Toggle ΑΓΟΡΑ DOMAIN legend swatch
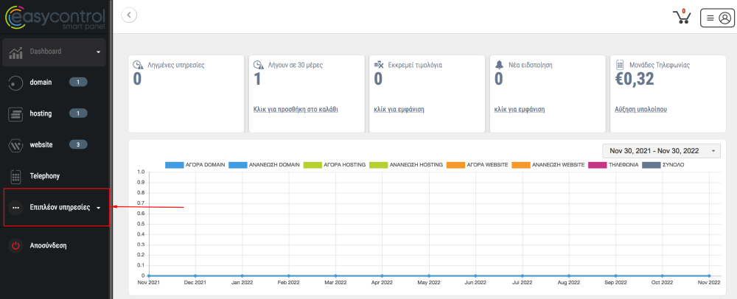The image size is (737, 299). tap(175, 165)
